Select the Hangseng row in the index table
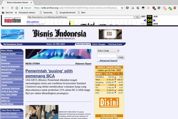 point(109,82)
